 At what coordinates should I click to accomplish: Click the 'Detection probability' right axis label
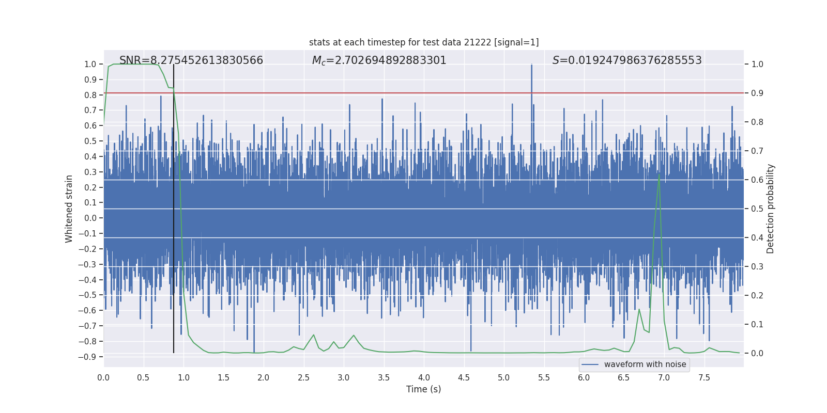tap(770, 209)
